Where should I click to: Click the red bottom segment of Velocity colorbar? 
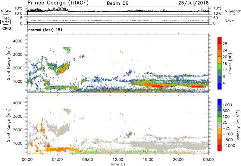(x=220, y=148)
